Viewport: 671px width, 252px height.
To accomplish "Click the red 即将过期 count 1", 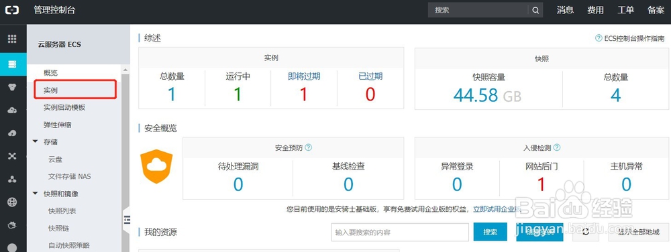I will click(x=304, y=94).
